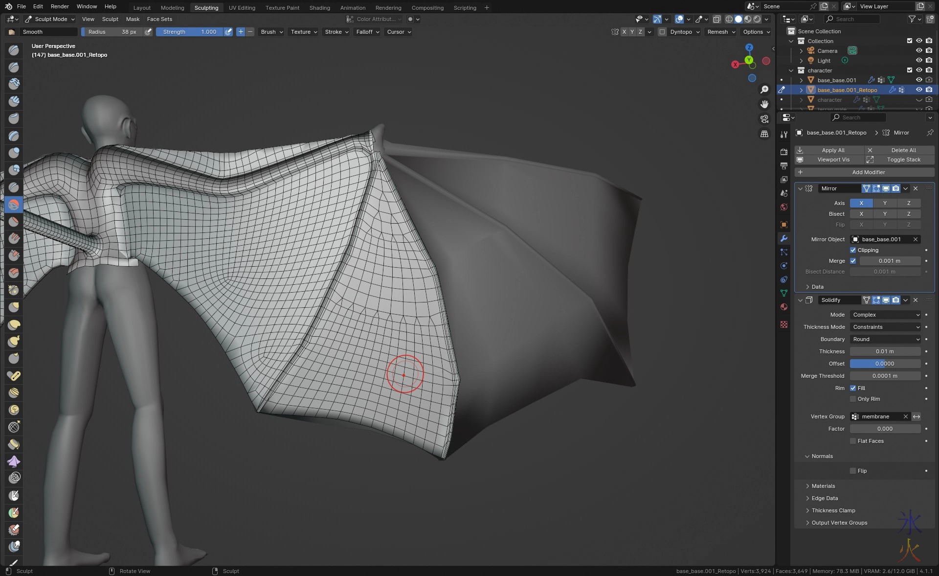Open the Sculpt Mode selector dropdown
This screenshot has height=576, width=939.
click(50, 19)
